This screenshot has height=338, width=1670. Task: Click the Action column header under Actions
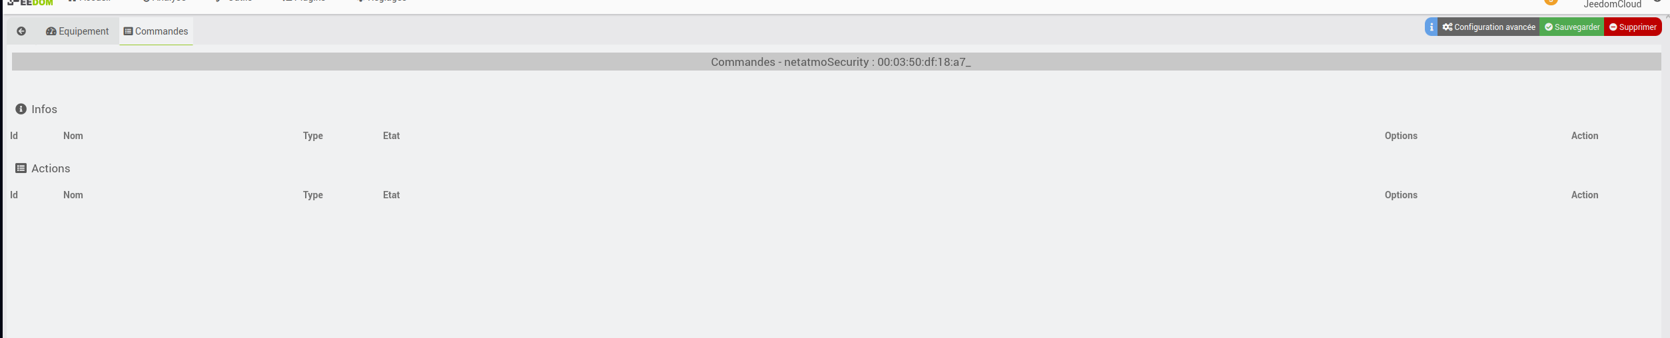click(1585, 195)
